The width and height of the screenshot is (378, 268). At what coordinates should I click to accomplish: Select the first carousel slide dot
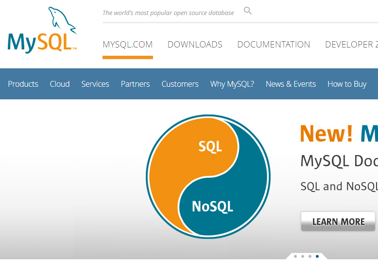[295, 256]
